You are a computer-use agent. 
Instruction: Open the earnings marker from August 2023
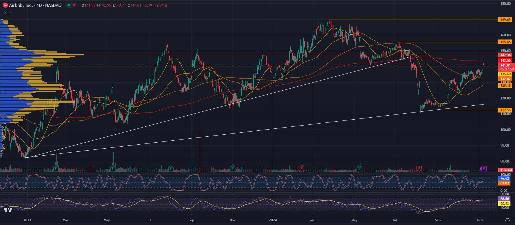[171, 169]
